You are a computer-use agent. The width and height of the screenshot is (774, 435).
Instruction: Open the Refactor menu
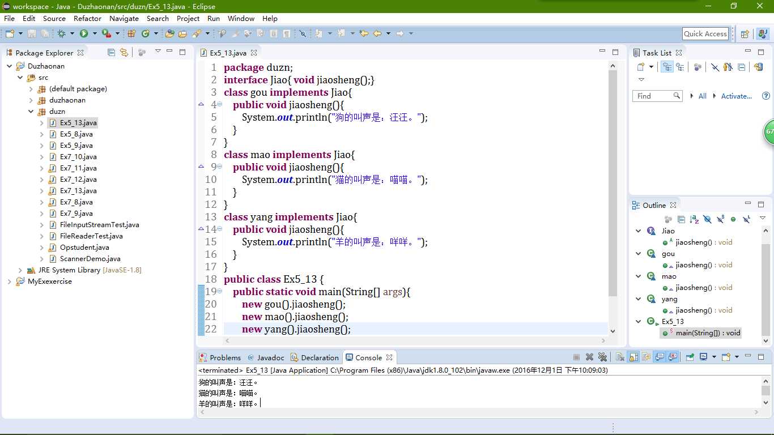coord(87,18)
